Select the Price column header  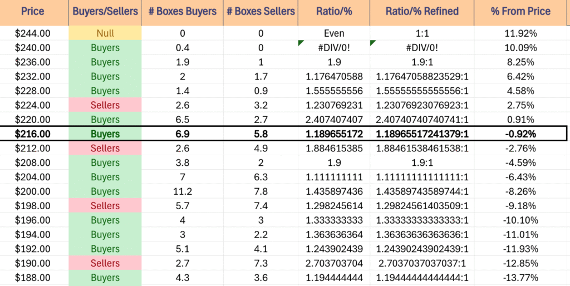coord(34,12)
